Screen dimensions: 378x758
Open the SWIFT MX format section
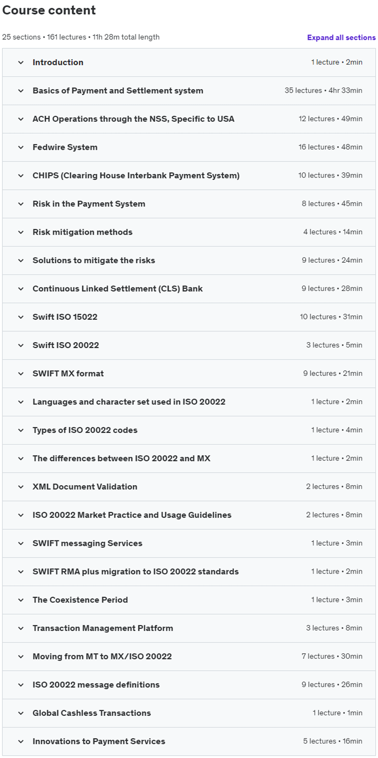pos(189,374)
